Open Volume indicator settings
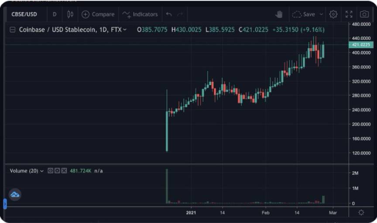 click(x=57, y=171)
